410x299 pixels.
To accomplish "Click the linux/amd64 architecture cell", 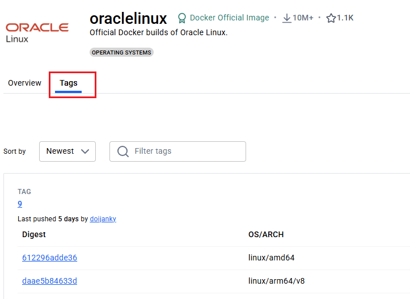I will [x=272, y=258].
